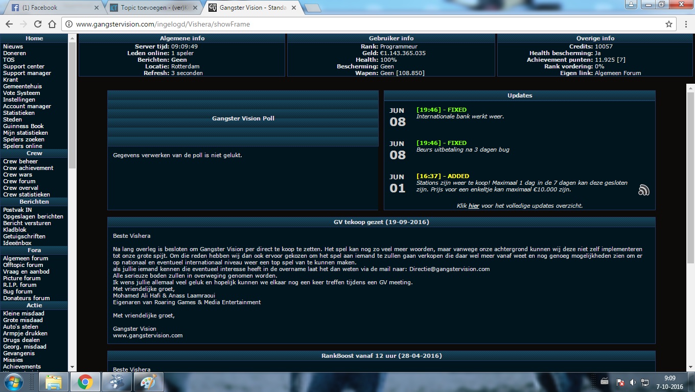Open File Explorer folder icon in taskbar
Image resolution: width=695 pixels, height=392 pixels.
click(x=54, y=382)
